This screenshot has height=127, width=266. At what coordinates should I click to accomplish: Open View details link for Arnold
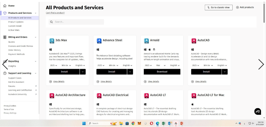(153, 82)
